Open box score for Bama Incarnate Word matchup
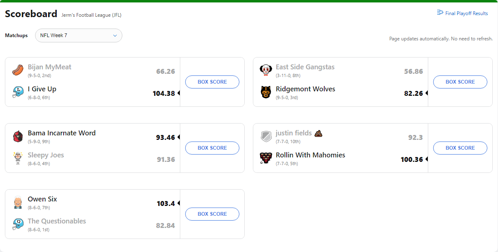498x252 pixels. 212,148
